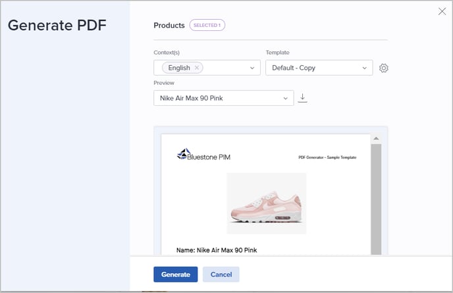Open template settings gear icon
Screen dimensions: 453x293
pos(384,68)
